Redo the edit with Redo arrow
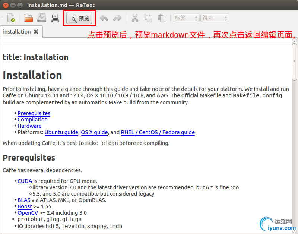This screenshot has width=298, height=234. click(117, 18)
